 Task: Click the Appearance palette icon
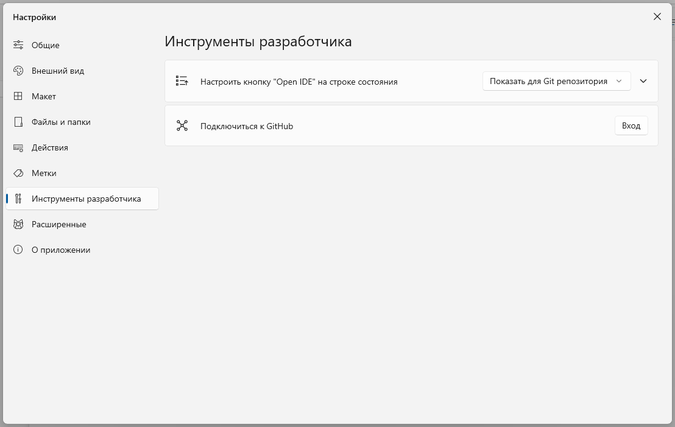tap(18, 71)
